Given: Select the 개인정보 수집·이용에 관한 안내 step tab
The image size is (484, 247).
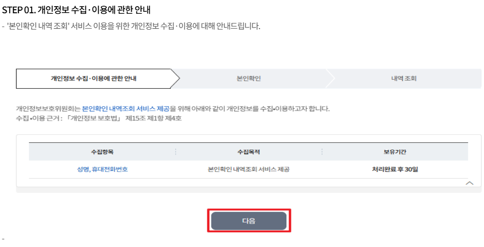Looking at the screenshot, I should click(x=93, y=79).
